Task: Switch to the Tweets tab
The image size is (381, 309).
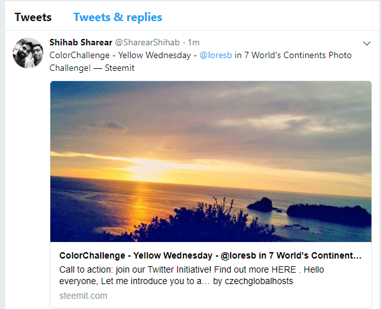Action: [33, 17]
